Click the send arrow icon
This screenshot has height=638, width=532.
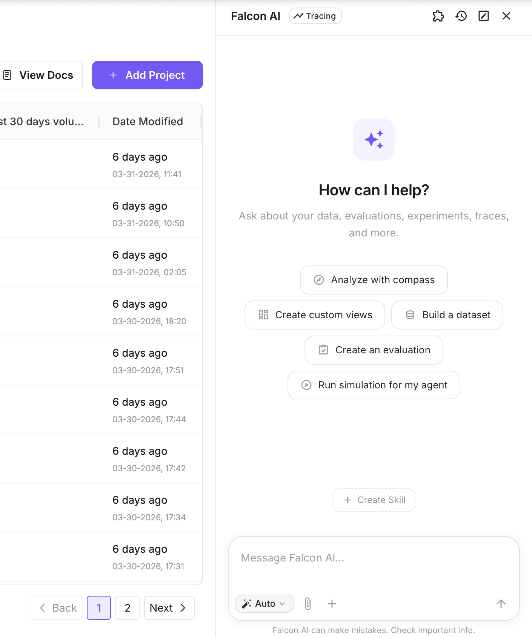click(501, 604)
